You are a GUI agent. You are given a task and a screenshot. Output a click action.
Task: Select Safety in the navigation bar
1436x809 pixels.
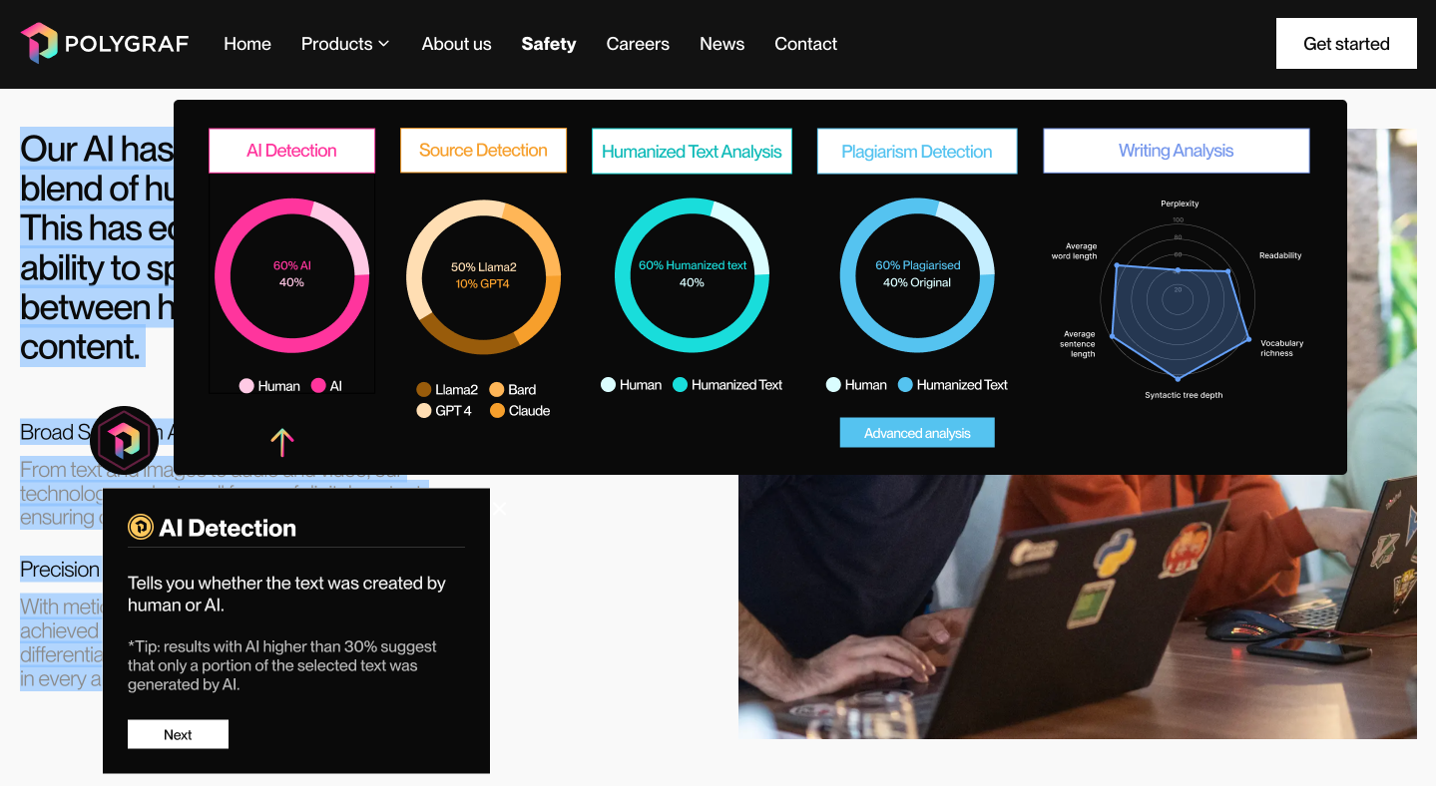click(x=549, y=44)
